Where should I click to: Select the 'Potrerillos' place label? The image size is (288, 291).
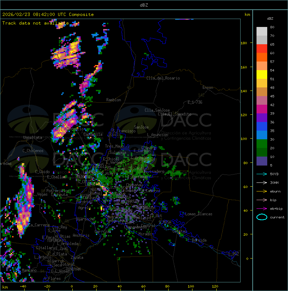click(58, 191)
